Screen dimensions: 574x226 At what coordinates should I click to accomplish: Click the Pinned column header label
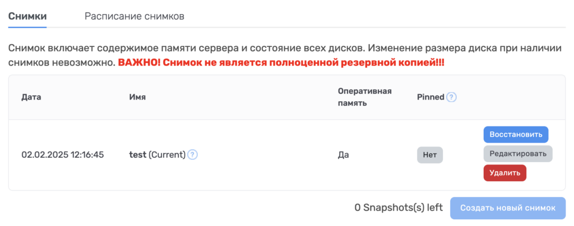(x=430, y=97)
